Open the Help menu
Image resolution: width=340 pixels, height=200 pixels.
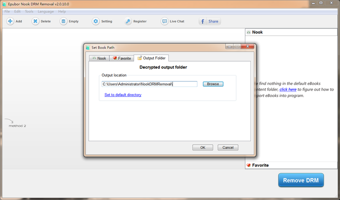coord(62,11)
